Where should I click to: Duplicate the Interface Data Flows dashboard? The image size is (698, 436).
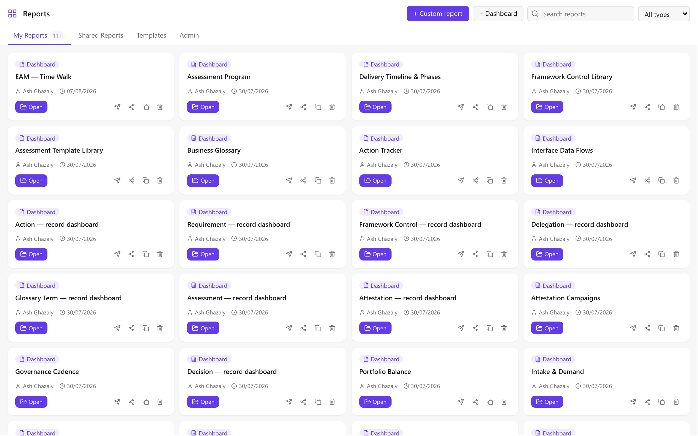coord(662,180)
